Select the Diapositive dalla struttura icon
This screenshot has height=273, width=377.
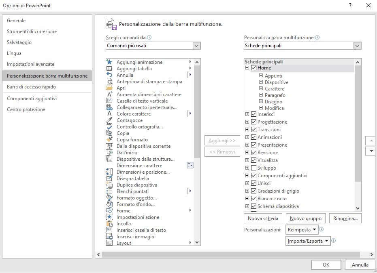click(x=109, y=159)
